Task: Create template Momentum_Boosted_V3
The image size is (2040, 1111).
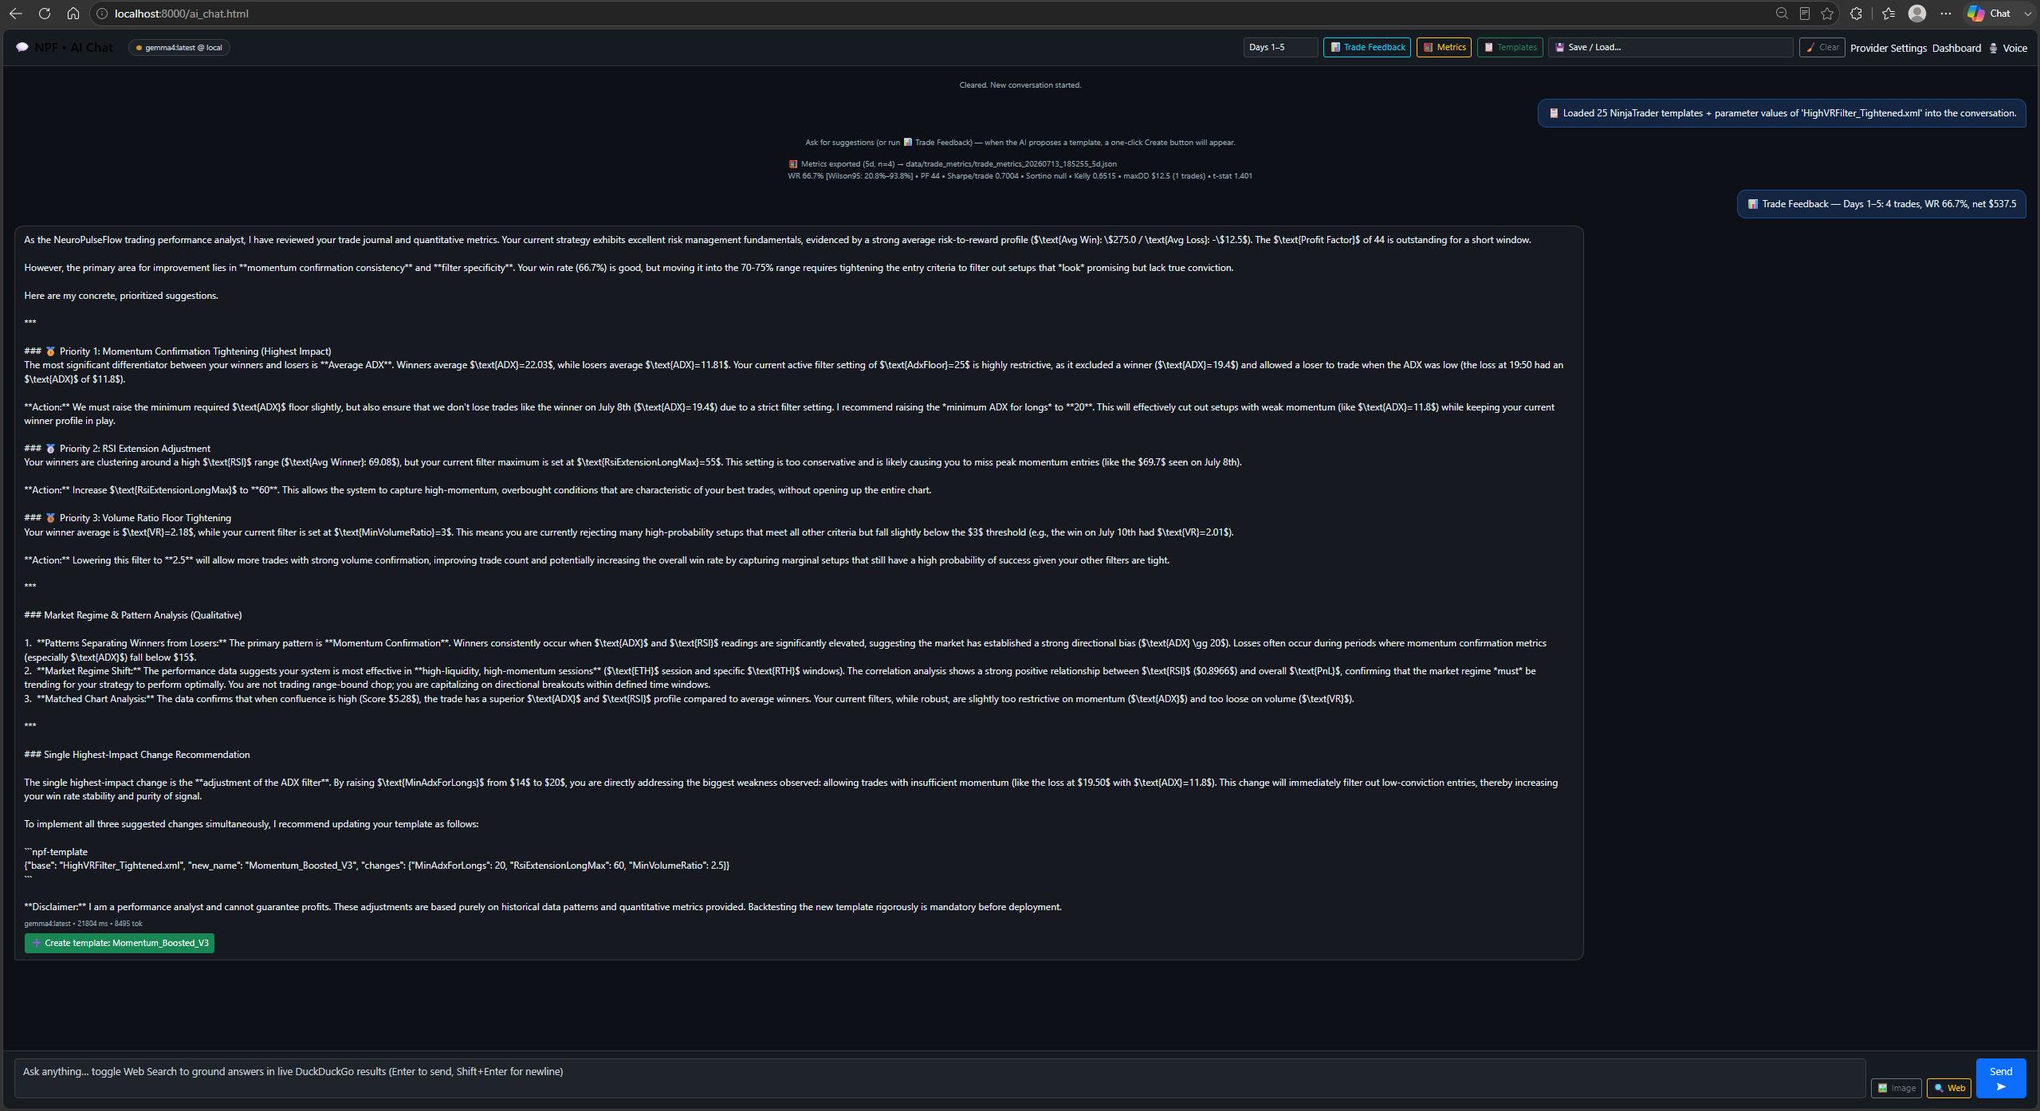Action: [120, 943]
